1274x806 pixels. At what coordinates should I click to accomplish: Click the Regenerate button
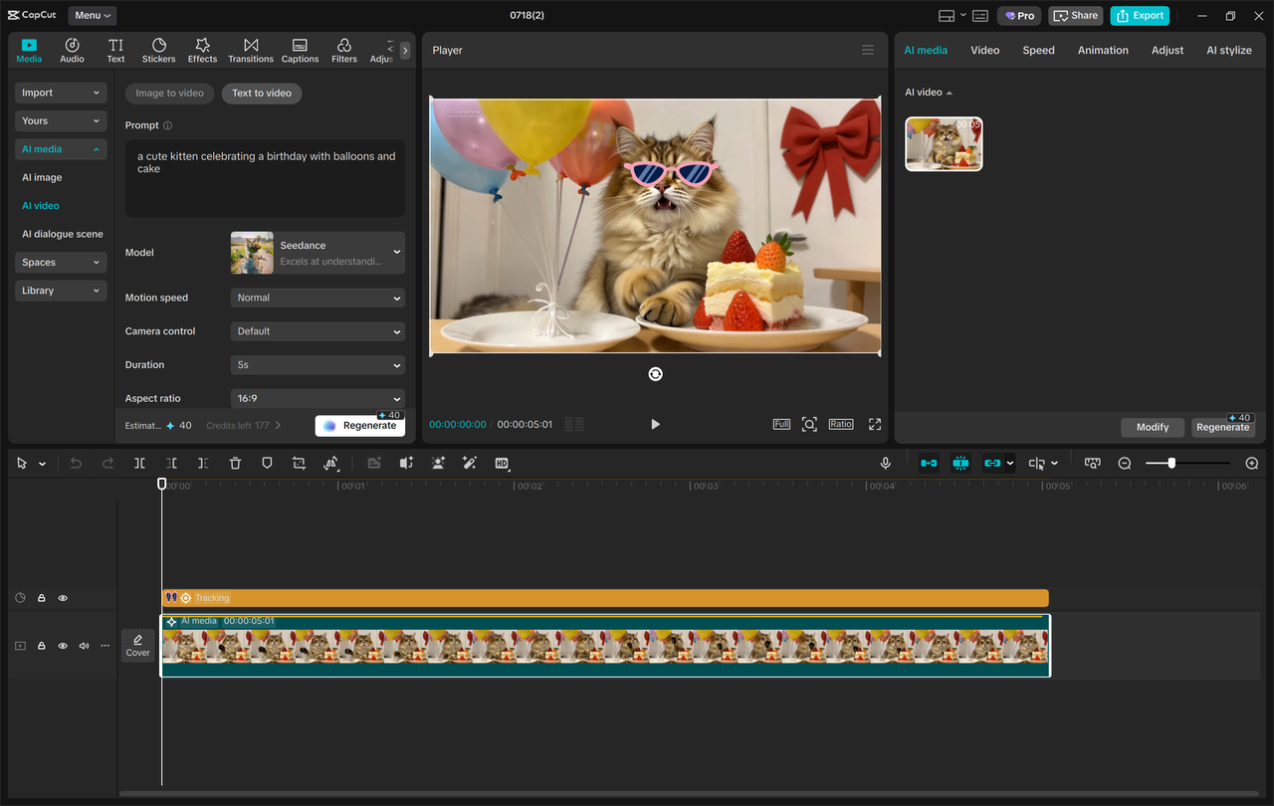[x=360, y=425]
